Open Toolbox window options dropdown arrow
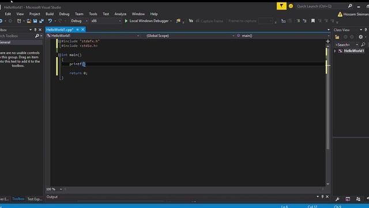 [31, 29]
